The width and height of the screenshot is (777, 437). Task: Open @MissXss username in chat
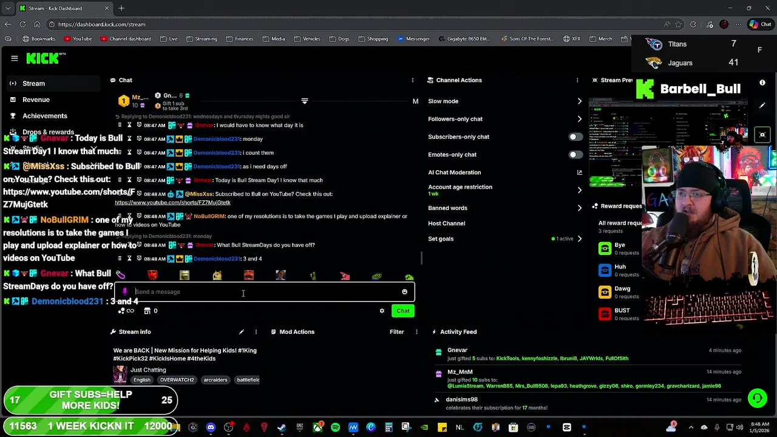tap(198, 194)
